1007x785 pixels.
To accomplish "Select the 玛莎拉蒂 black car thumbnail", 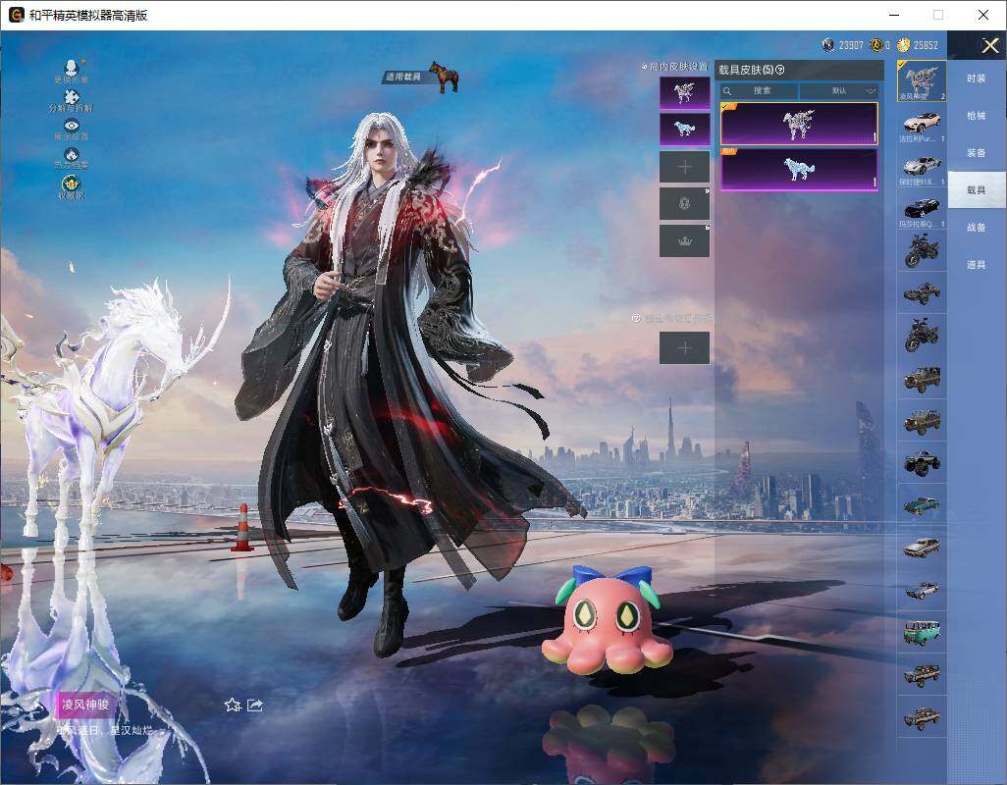I will pos(922,209).
